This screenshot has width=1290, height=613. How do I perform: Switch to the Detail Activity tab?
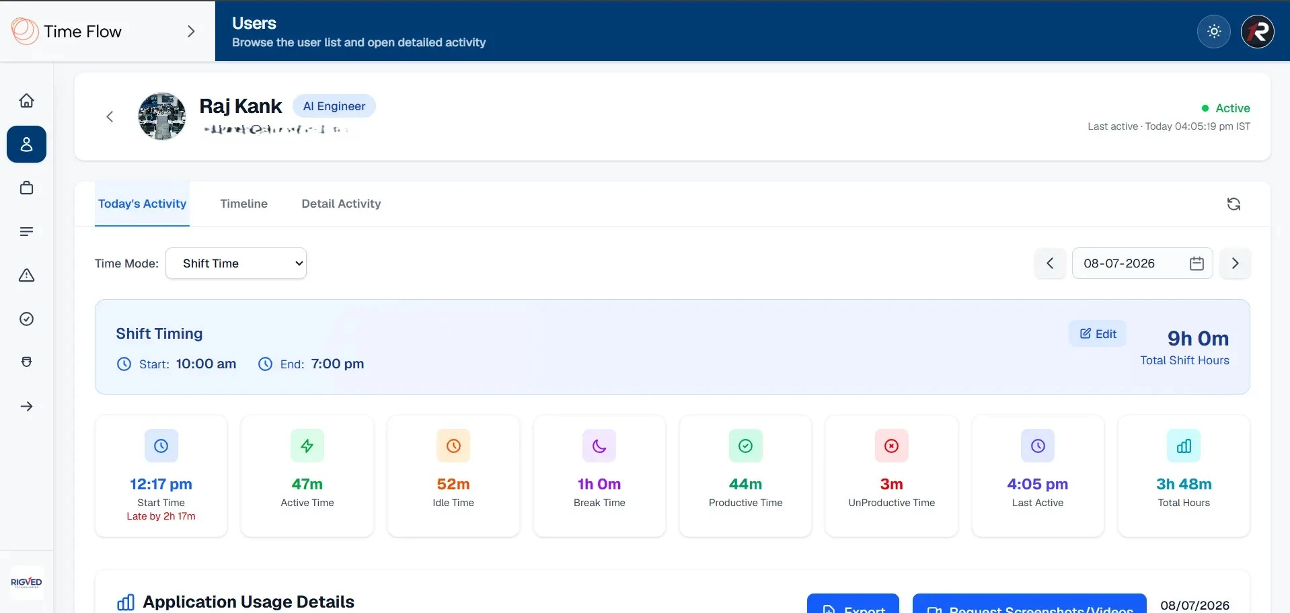click(x=341, y=204)
